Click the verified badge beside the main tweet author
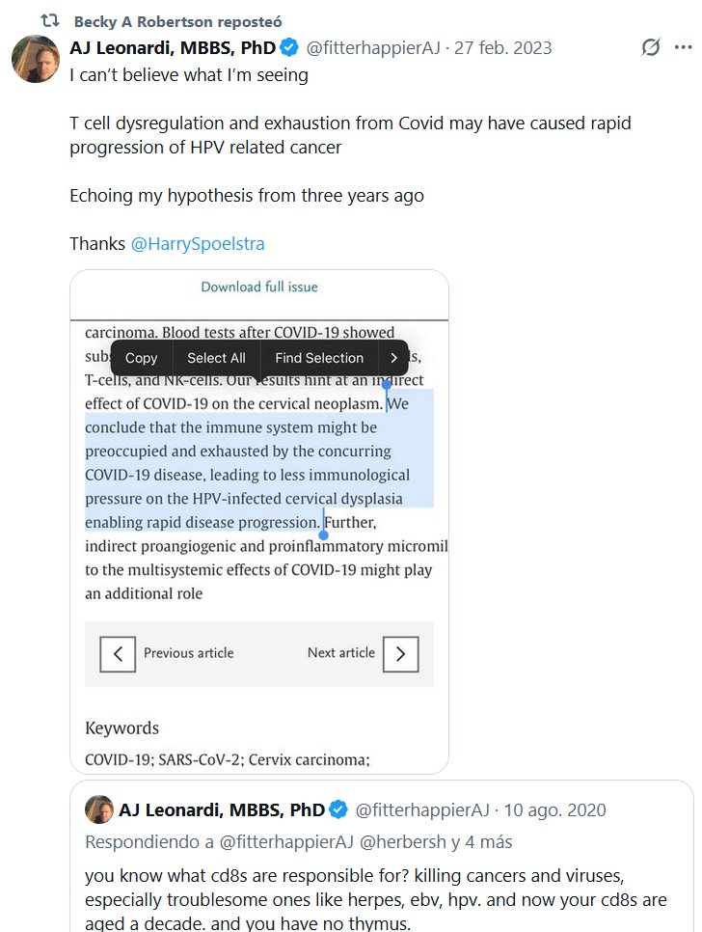Viewport: 702px width, 932px height. click(289, 47)
